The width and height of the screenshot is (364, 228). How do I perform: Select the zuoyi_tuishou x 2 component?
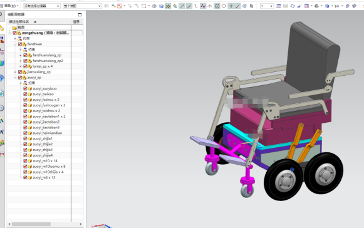[x=46, y=111]
